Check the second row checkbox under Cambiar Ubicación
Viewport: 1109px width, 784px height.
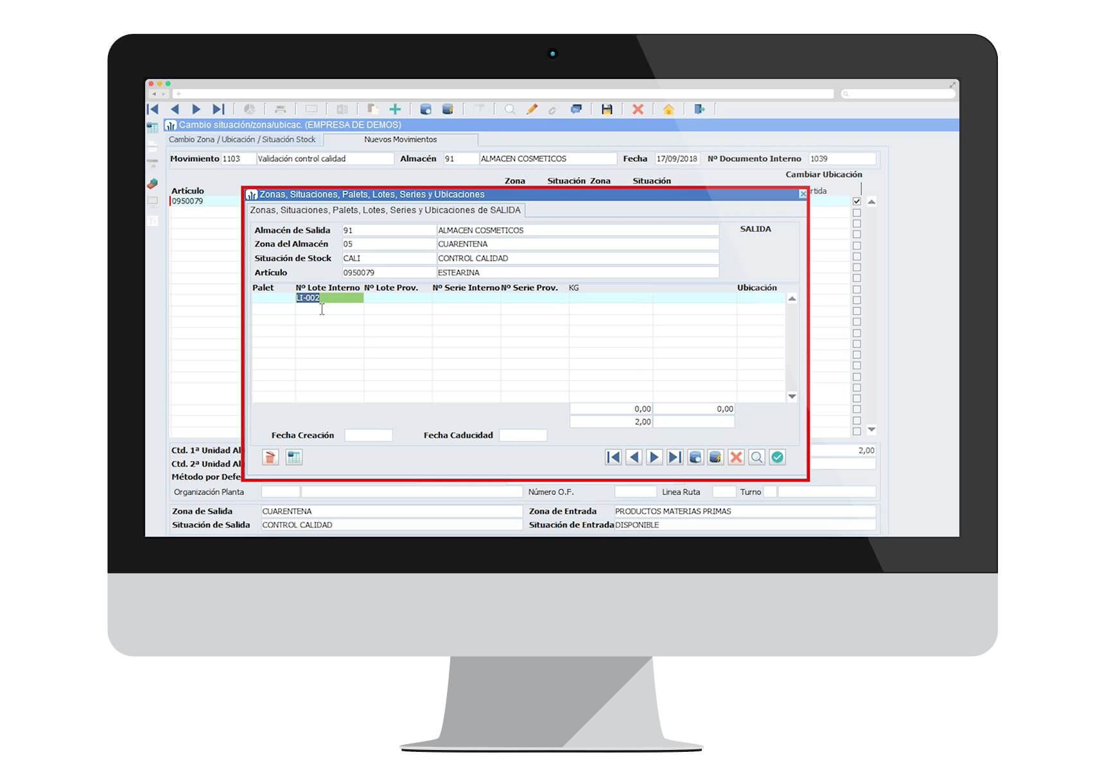click(x=857, y=213)
